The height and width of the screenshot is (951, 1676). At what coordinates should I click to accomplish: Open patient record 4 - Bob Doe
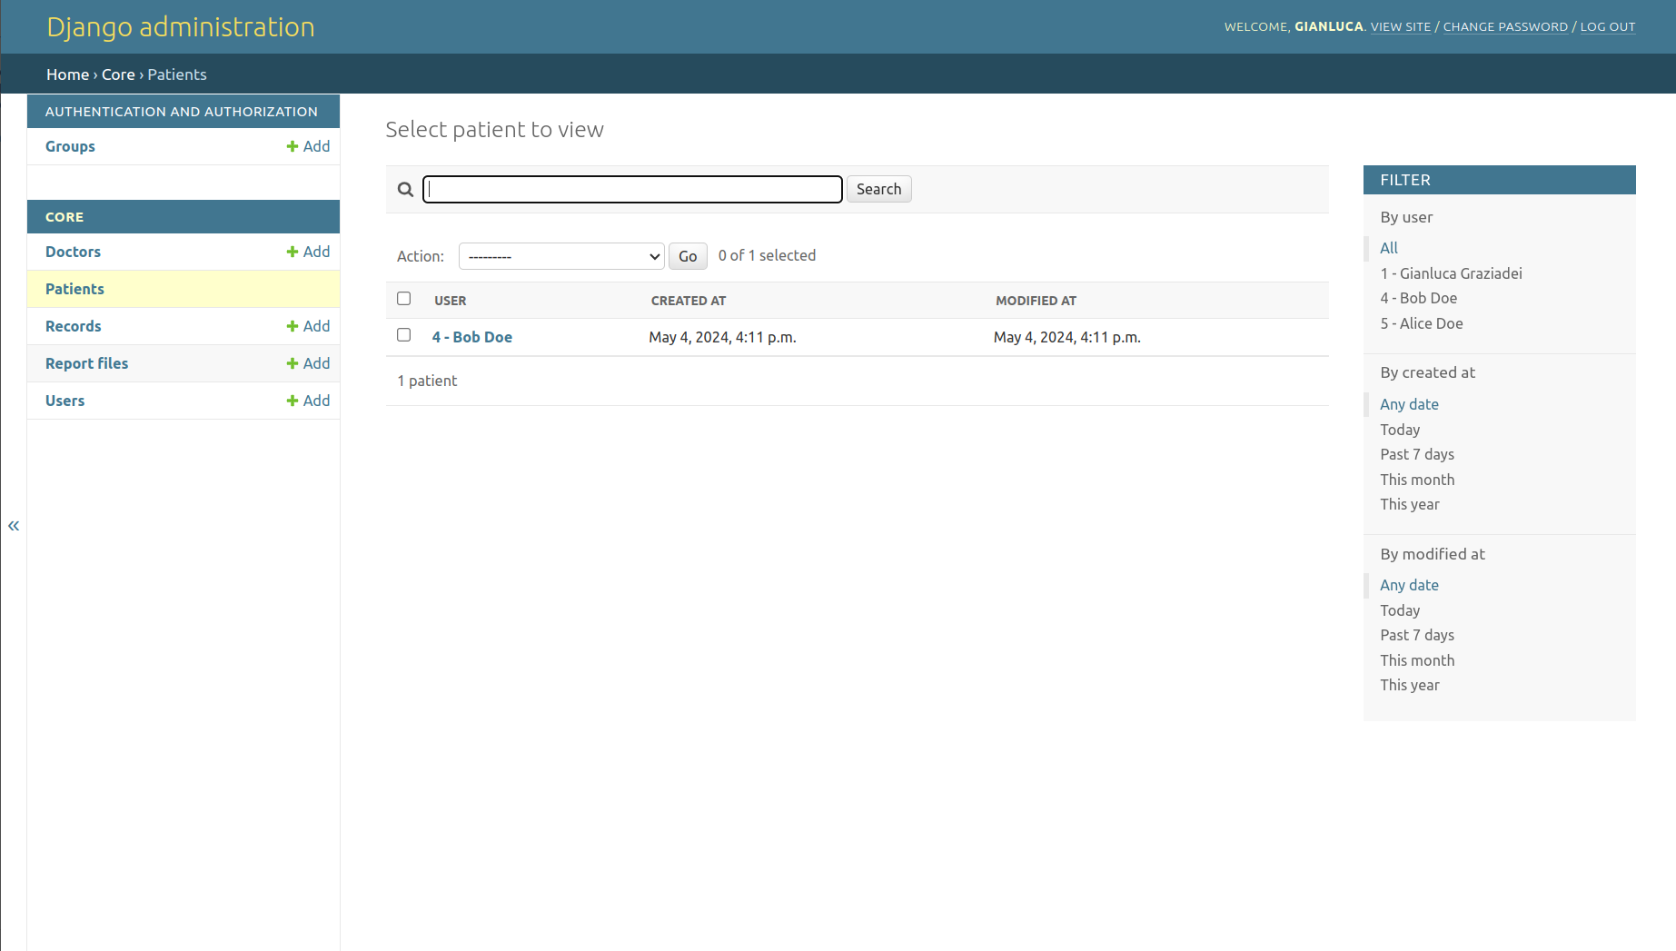pyautogui.click(x=472, y=337)
